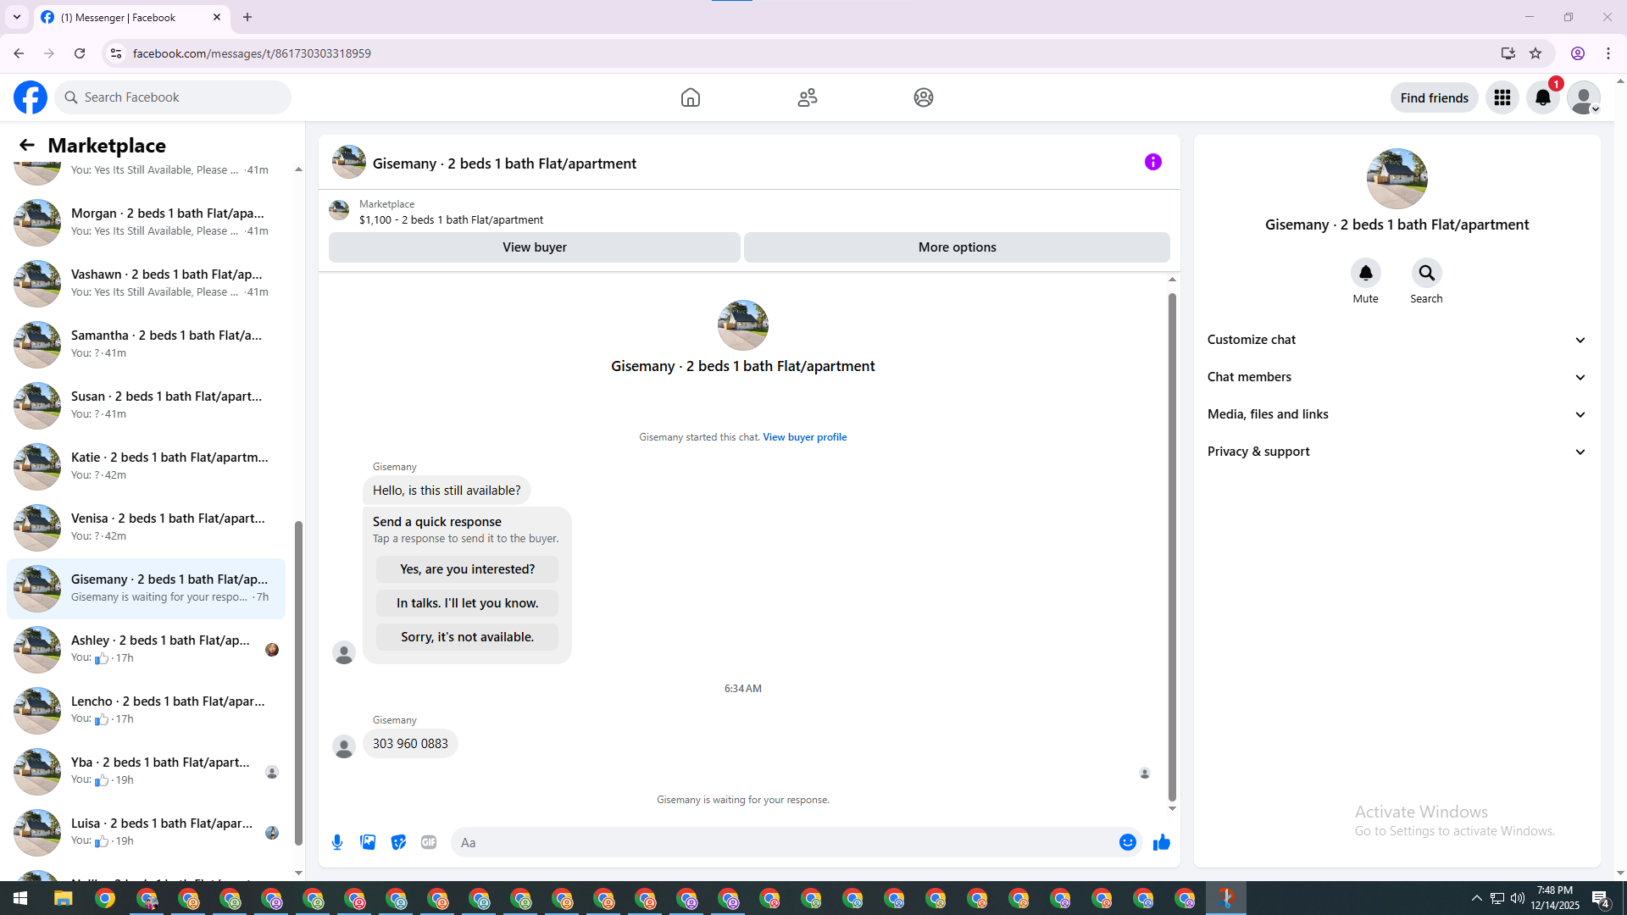Send quick response 'Yes, are you interested?'
The image size is (1627, 915).
[x=467, y=569]
